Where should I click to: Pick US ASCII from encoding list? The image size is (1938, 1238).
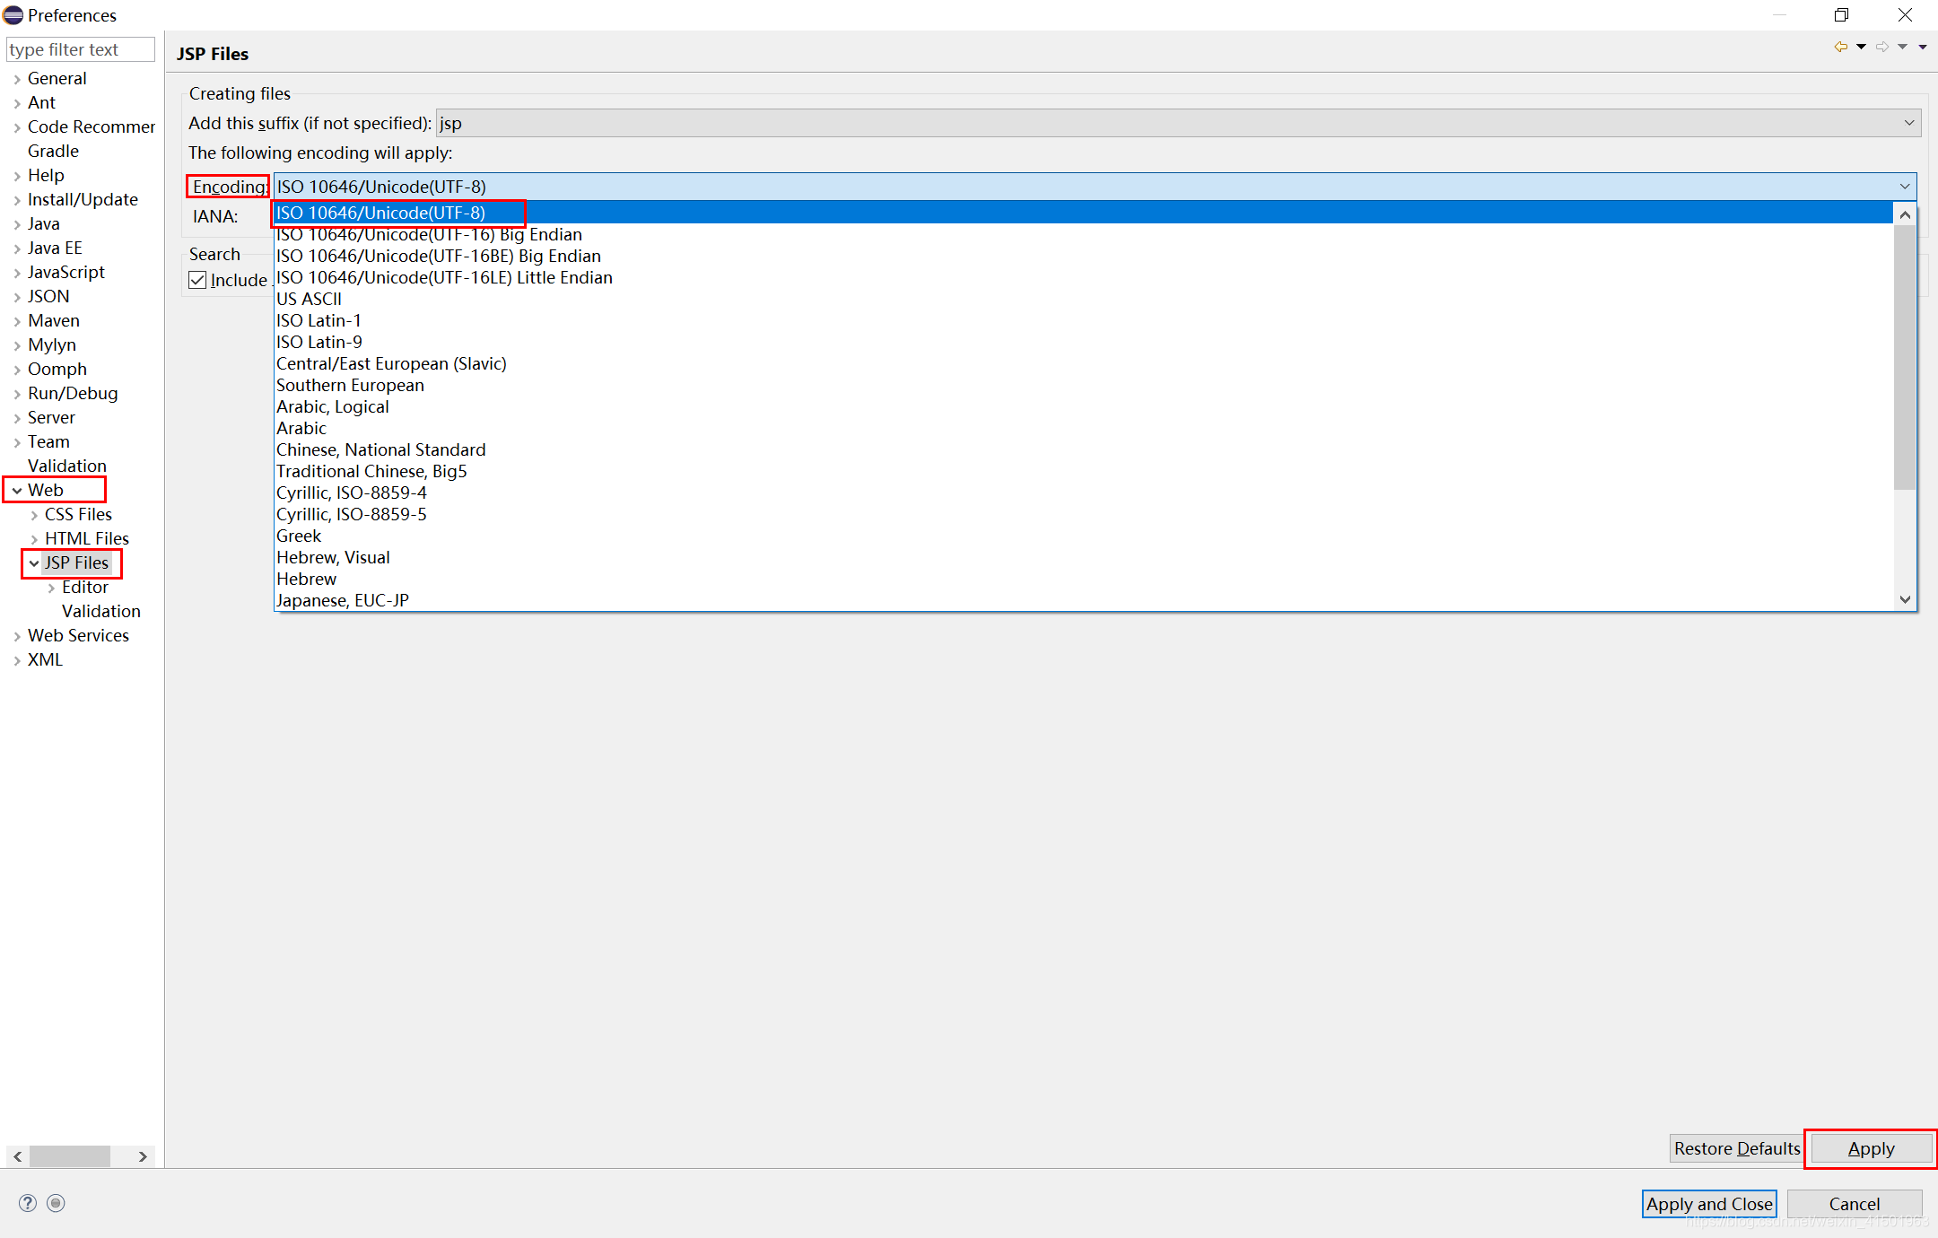(x=1083, y=299)
